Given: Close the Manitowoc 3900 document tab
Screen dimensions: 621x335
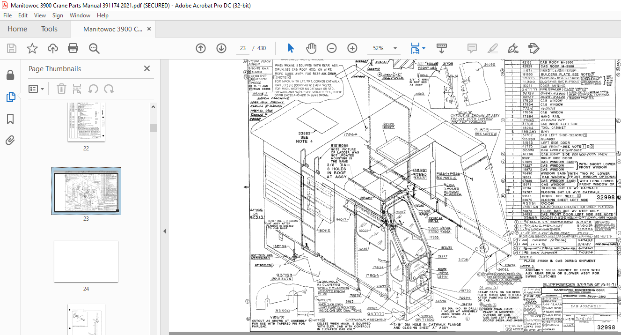Looking at the screenshot, I should 150,29.
